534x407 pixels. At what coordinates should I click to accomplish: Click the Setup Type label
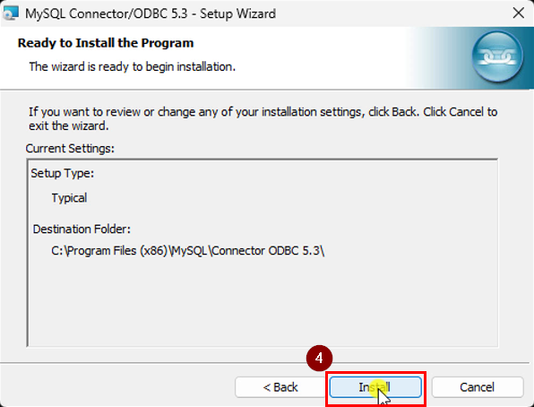pyautogui.click(x=63, y=173)
